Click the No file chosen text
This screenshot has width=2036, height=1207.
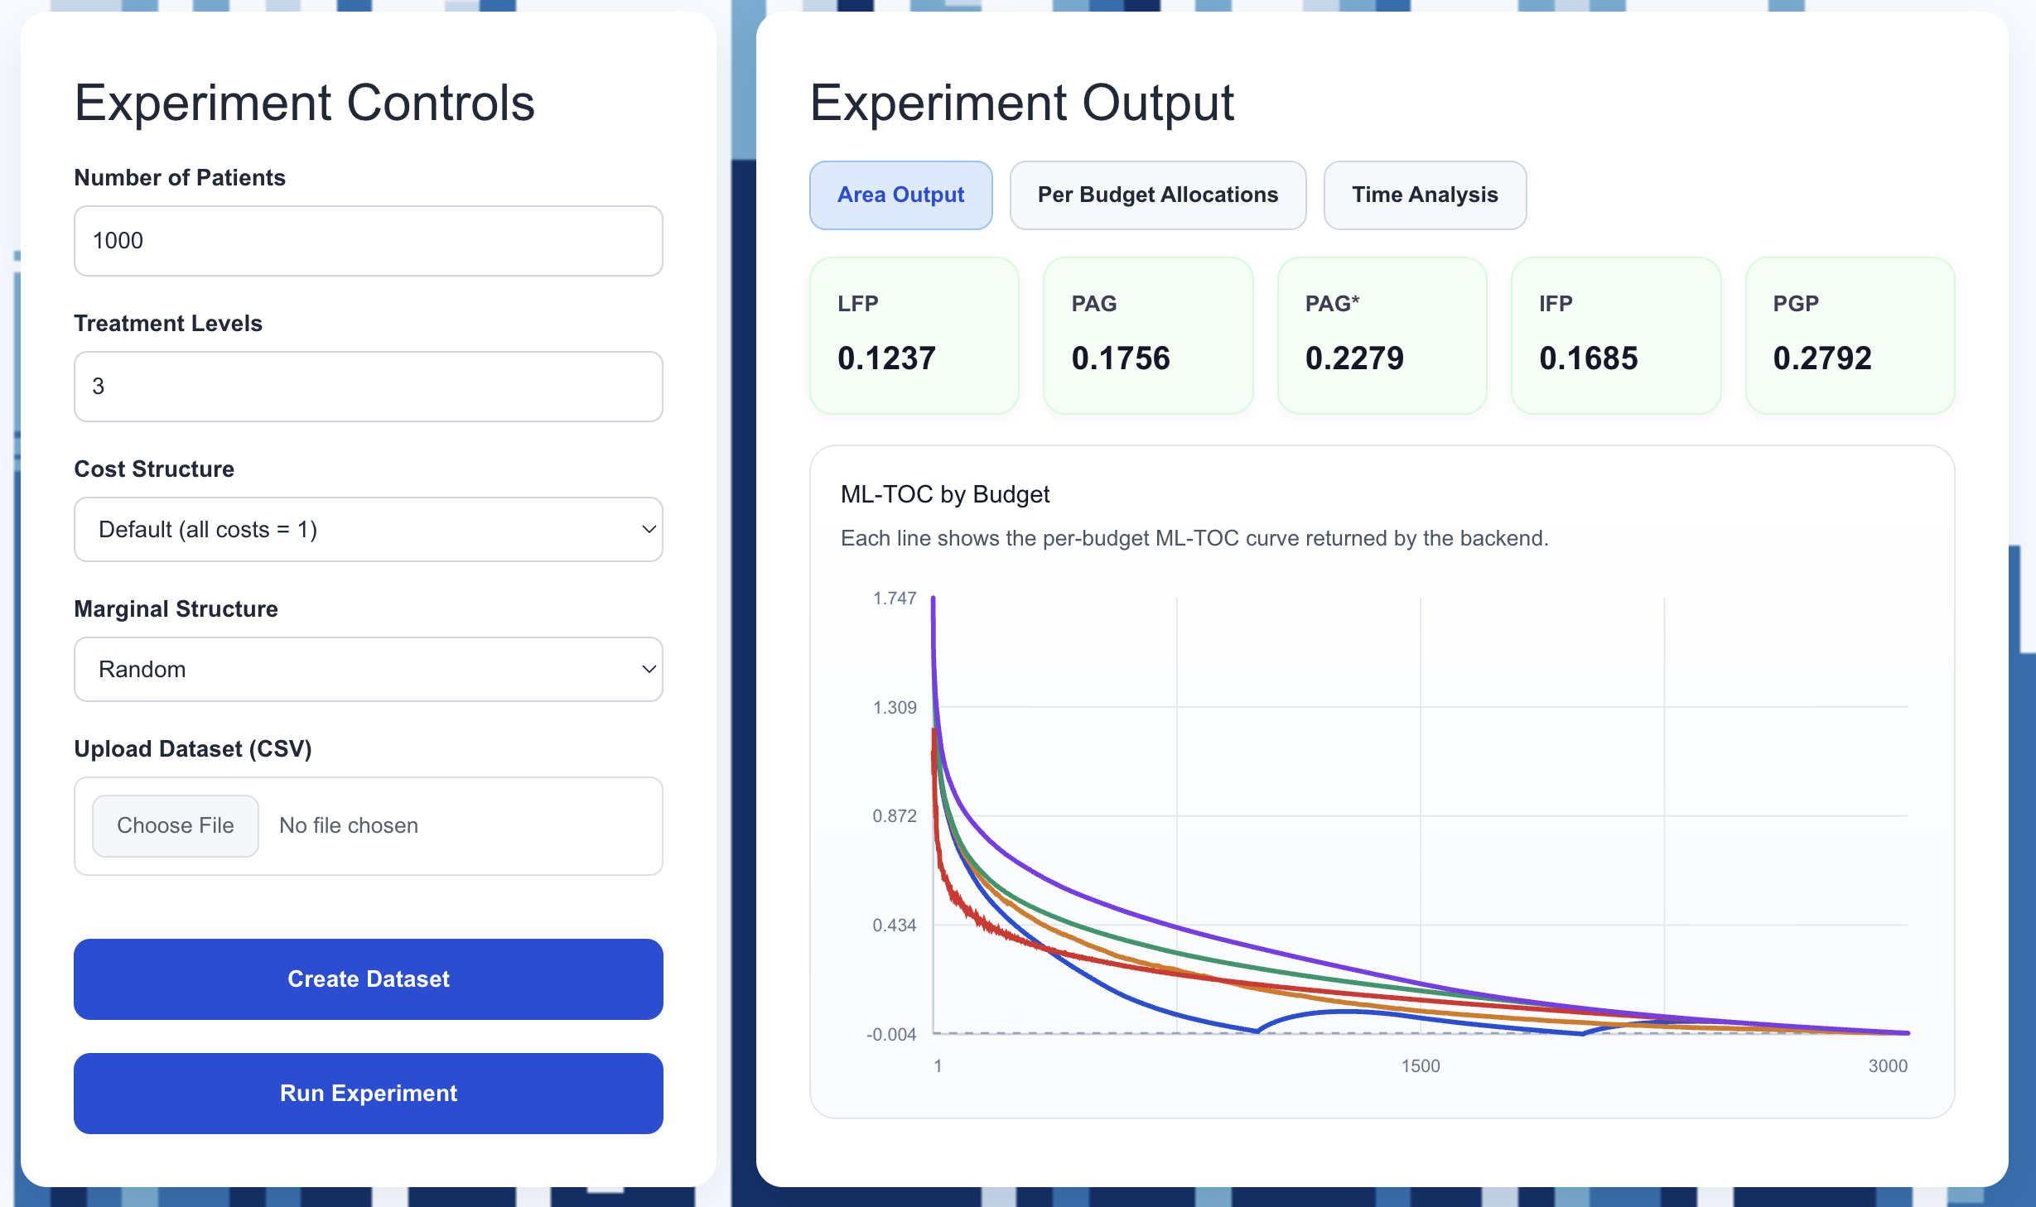(349, 825)
